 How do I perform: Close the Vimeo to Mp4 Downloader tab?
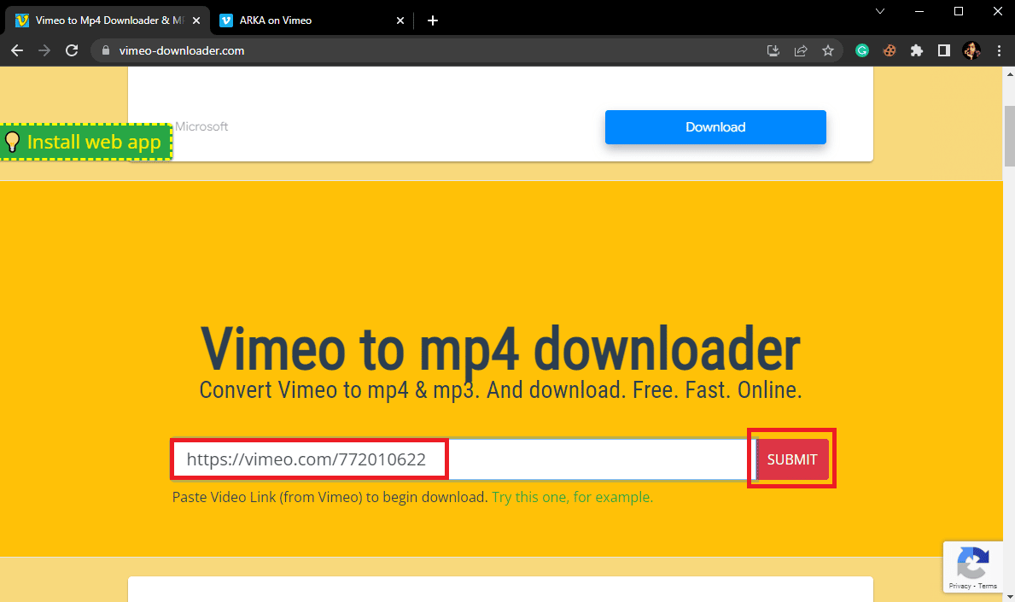point(196,20)
